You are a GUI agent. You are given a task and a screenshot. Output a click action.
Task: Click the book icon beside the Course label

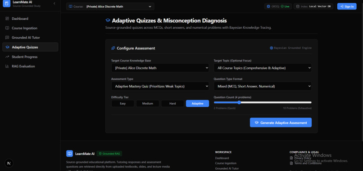(x=70, y=6)
